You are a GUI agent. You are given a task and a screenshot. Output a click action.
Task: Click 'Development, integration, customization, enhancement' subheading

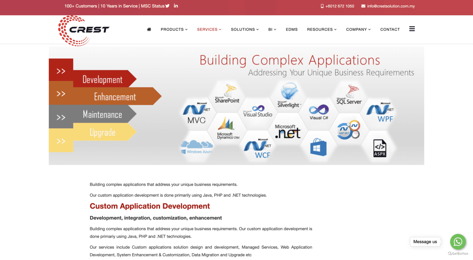[156, 218]
